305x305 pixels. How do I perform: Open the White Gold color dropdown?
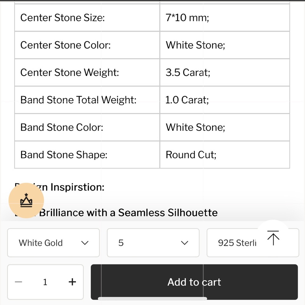(x=53, y=243)
